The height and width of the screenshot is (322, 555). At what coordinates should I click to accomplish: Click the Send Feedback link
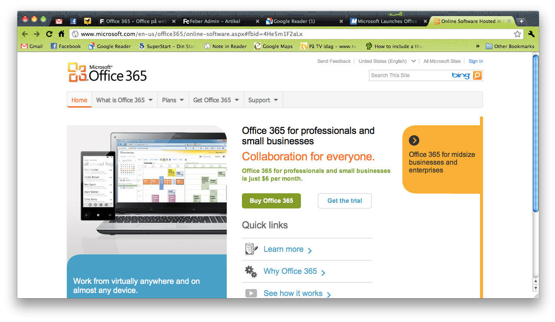pos(334,61)
